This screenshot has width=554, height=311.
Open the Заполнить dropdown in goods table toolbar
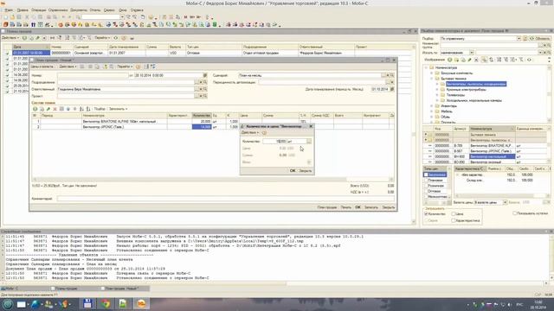tap(119, 109)
